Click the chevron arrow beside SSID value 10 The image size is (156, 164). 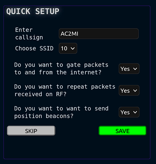[73, 49]
